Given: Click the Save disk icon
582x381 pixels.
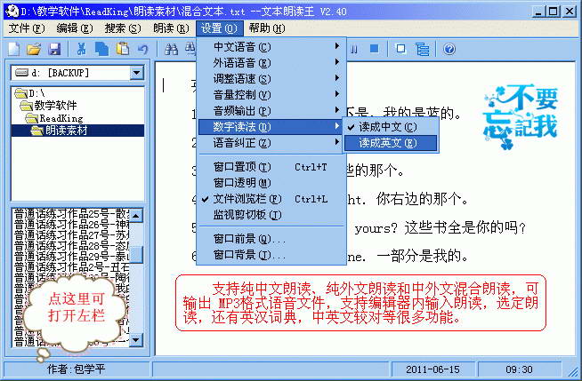Looking at the screenshot, I should pos(54,48).
